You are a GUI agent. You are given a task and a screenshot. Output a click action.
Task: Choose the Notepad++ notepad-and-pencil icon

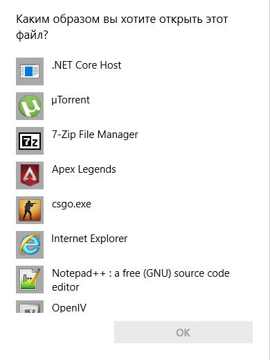pyautogui.click(x=30, y=280)
